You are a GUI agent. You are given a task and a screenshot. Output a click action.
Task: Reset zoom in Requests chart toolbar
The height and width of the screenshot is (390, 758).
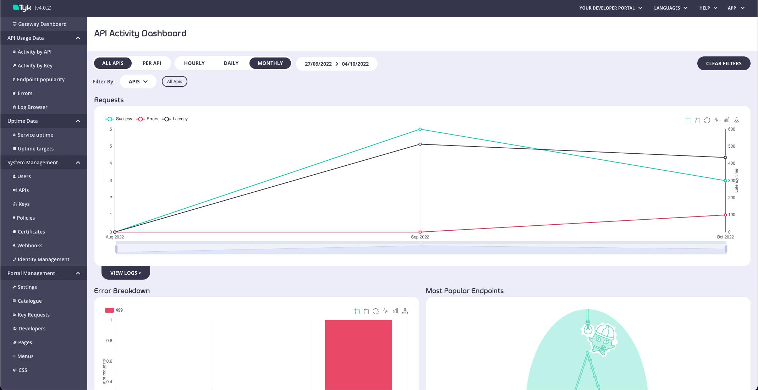[698, 121]
